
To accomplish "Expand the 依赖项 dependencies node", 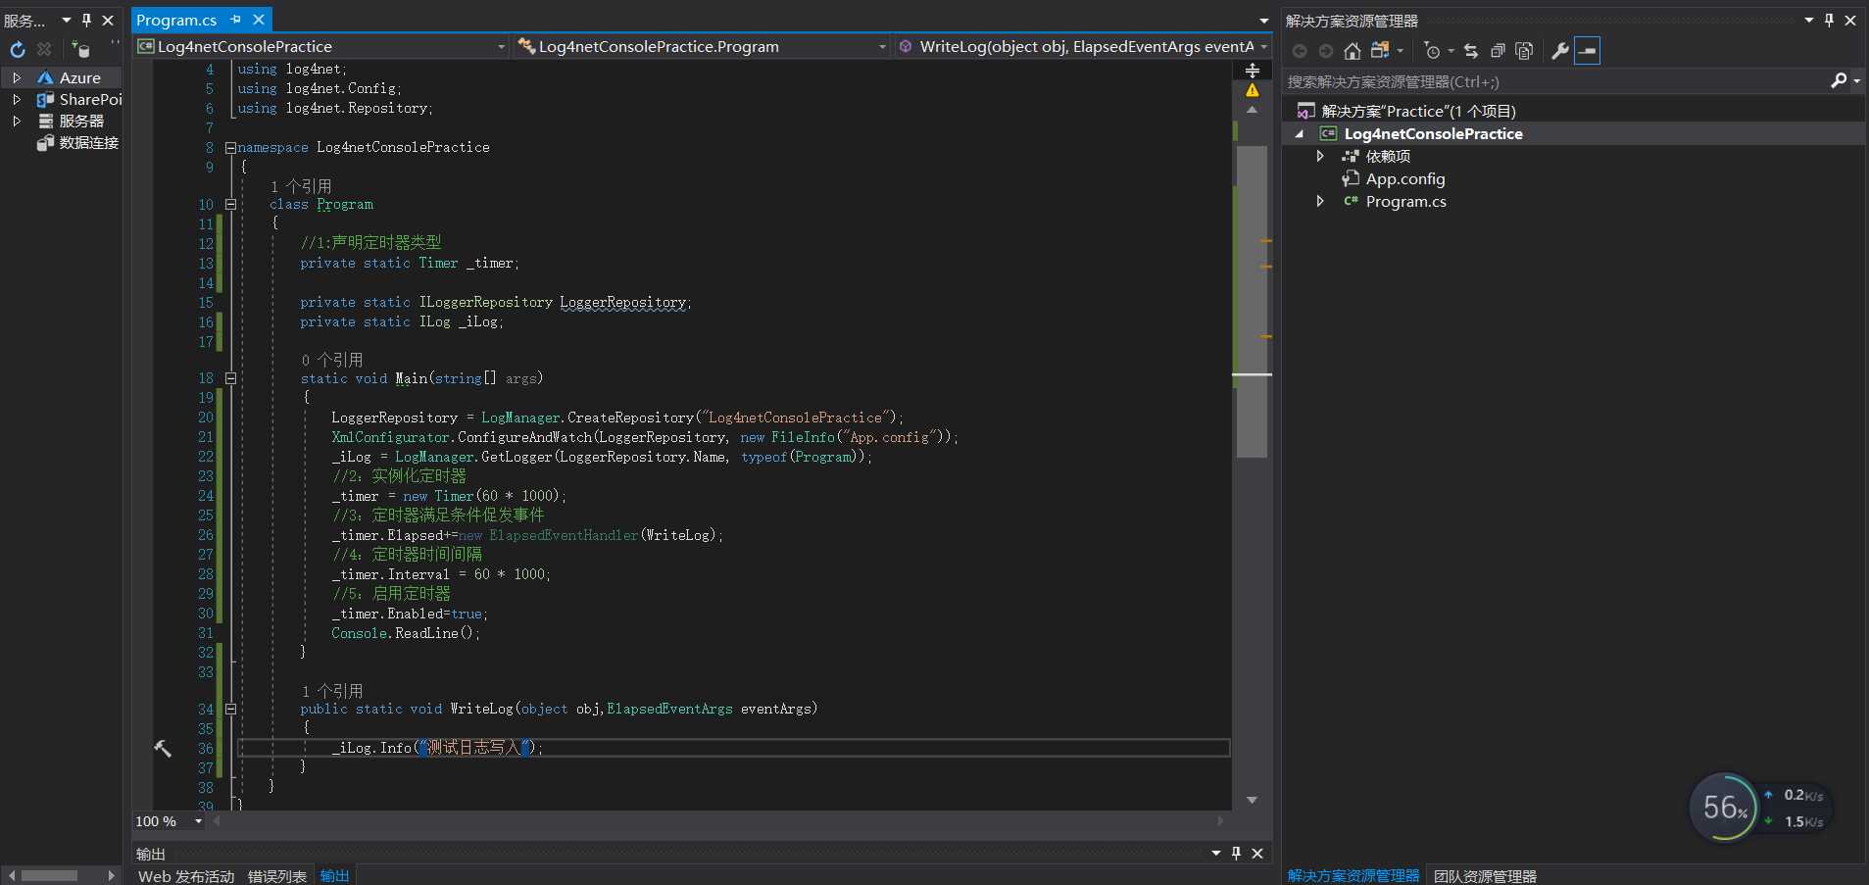I will coord(1320,156).
